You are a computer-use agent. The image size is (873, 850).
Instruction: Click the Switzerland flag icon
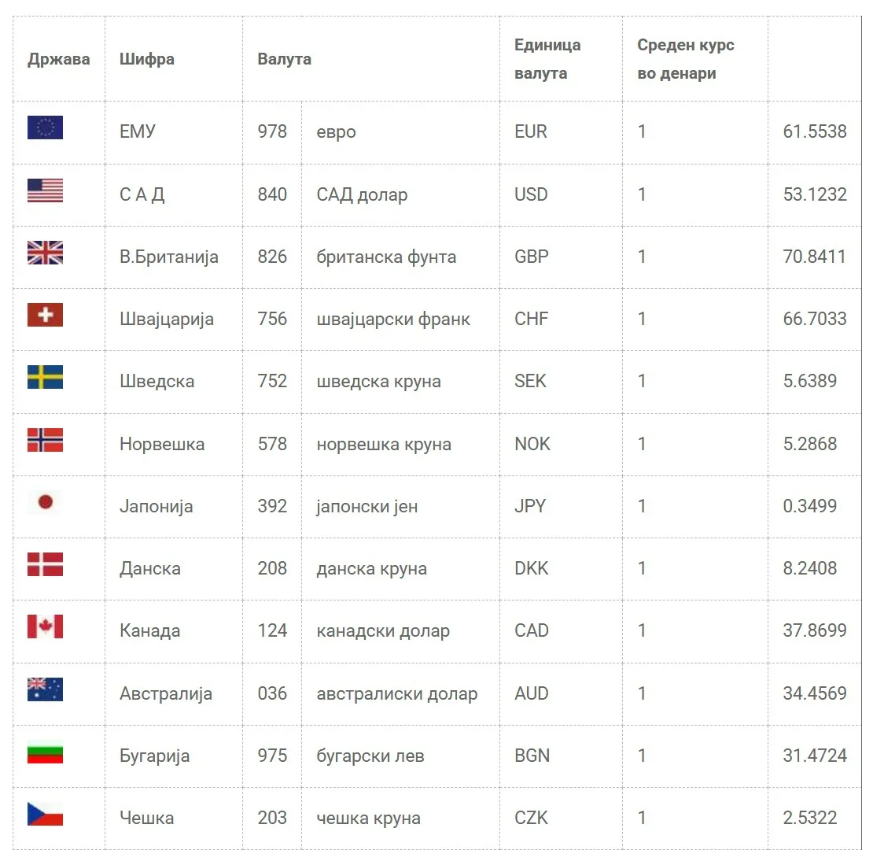(x=45, y=315)
